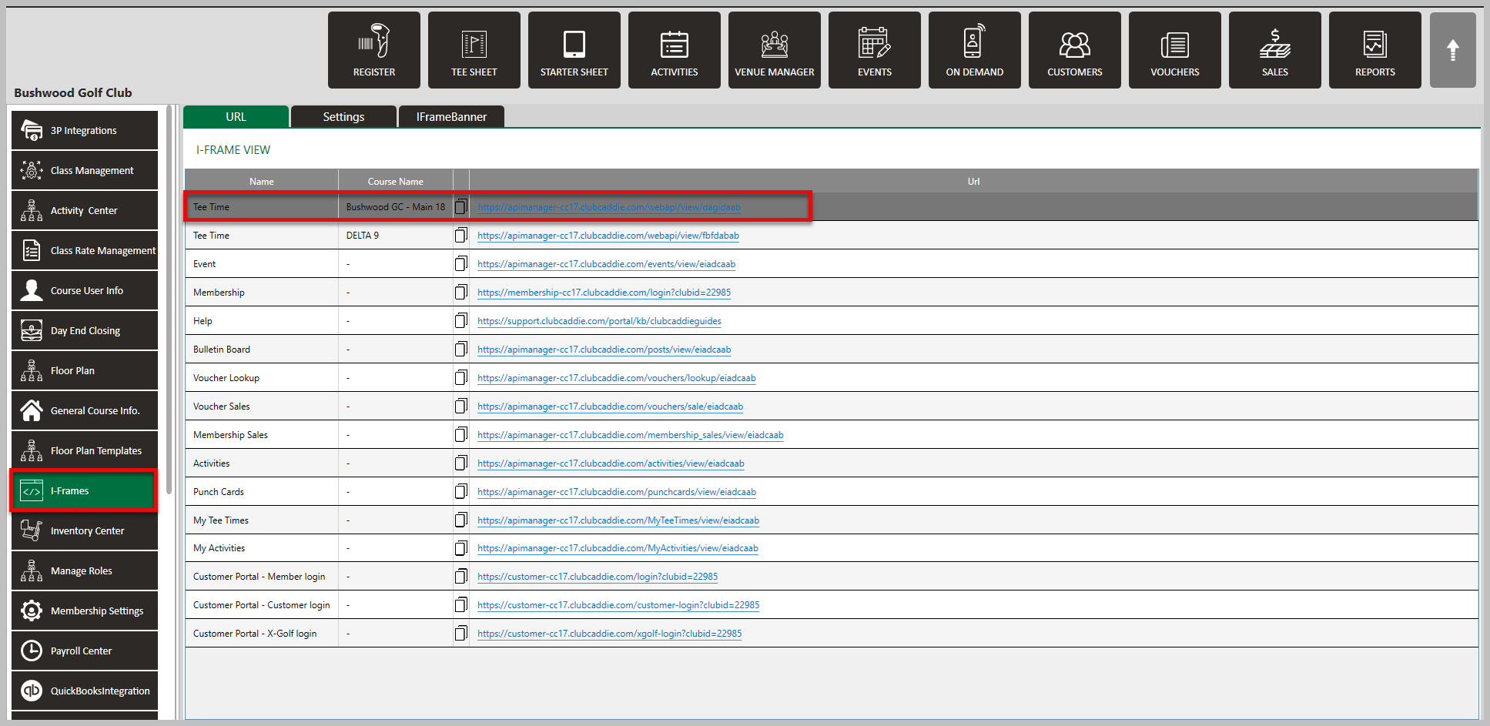
Task: Open the webapi/view/dagidaab tee time link
Action: coord(609,207)
